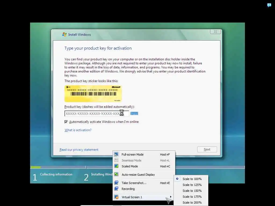Choose Take Screenshot... menu entry
Screen dimensions: 275x206
tap(144, 183)
